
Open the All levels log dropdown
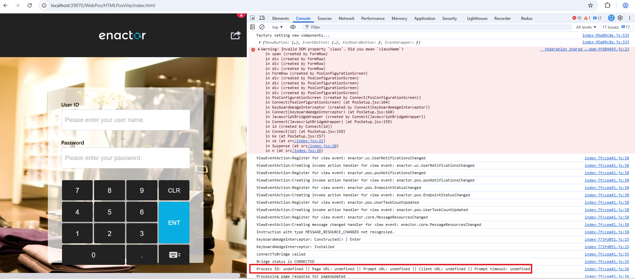coord(586,27)
